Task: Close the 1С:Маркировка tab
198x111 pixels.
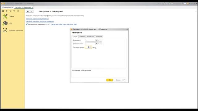Action: (13, 7)
